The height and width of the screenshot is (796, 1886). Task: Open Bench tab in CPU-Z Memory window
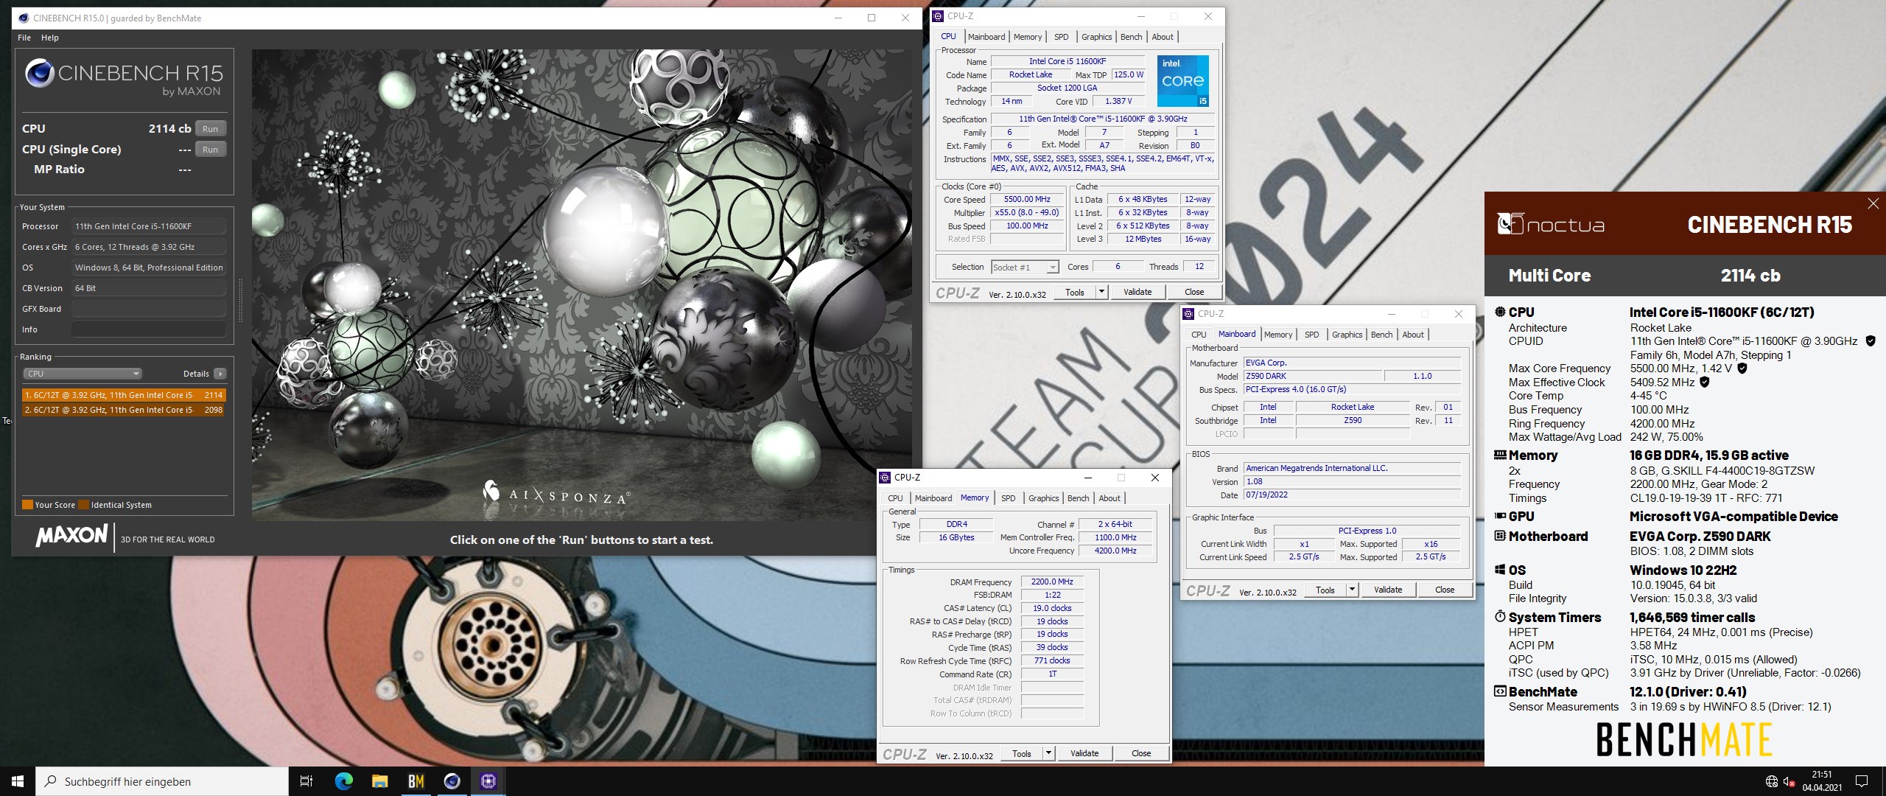(x=1078, y=498)
